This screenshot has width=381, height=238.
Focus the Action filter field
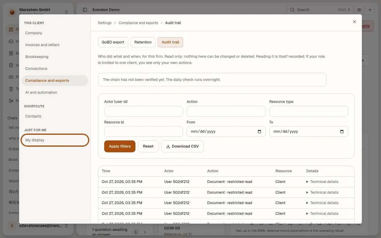pyautogui.click(x=226, y=111)
